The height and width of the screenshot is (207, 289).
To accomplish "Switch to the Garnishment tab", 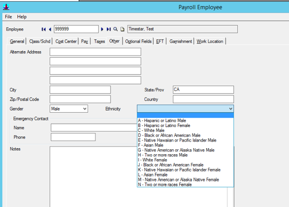I will pos(180,41).
